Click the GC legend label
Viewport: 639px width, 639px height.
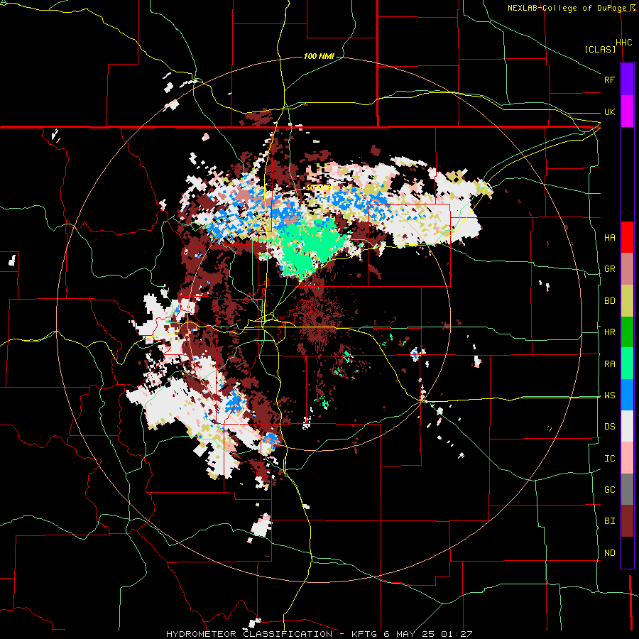point(609,490)
